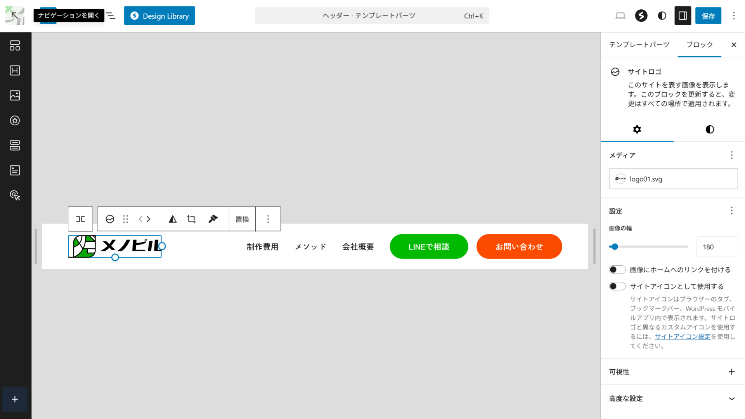Click the drag handle in block toolbar
The height and width of the screenshot is (419, 745).
pos(125,219)
